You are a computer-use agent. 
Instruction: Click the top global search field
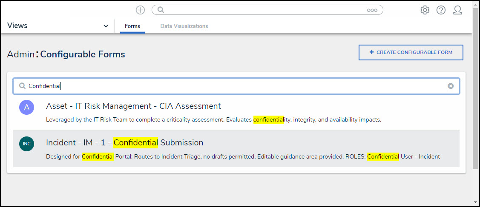(x=264, y=10)
